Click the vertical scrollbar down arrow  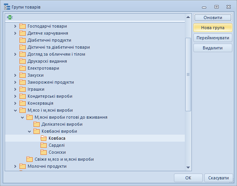pyautogui.click(x=188, y=167)
